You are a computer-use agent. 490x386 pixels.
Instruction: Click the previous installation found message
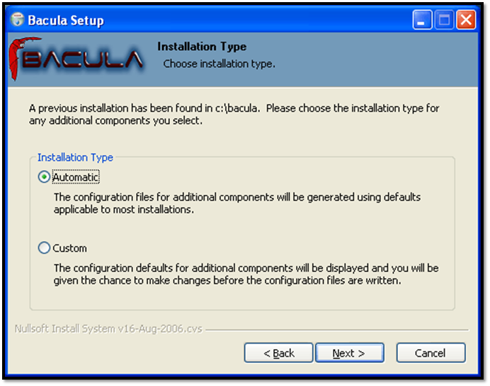(234, 114)
